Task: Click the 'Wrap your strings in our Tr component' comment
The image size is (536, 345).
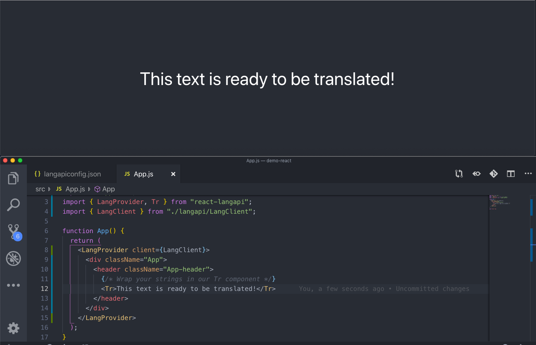Action: tap(188, 279)
